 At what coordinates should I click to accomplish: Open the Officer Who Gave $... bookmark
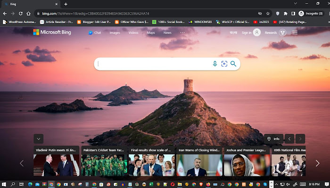[x=132, y=22]
